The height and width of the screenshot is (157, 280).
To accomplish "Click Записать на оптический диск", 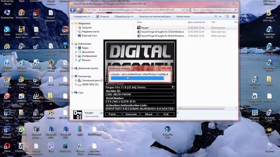I will click(154, 17).
